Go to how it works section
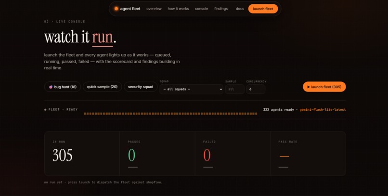The image size is (388, 196). [178, 9]
